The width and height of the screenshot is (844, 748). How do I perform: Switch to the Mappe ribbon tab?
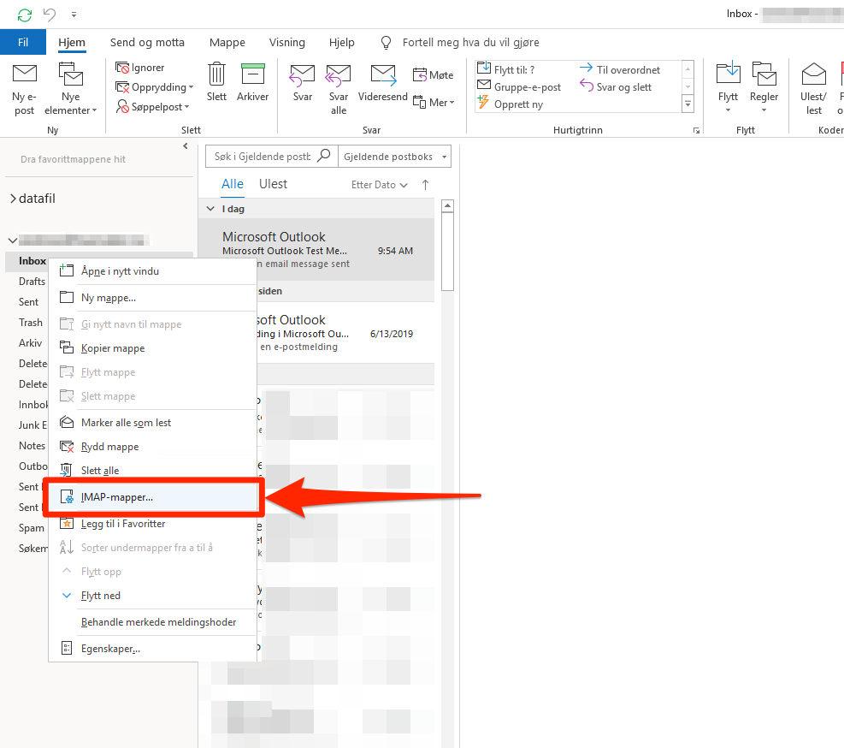point(227,42)
